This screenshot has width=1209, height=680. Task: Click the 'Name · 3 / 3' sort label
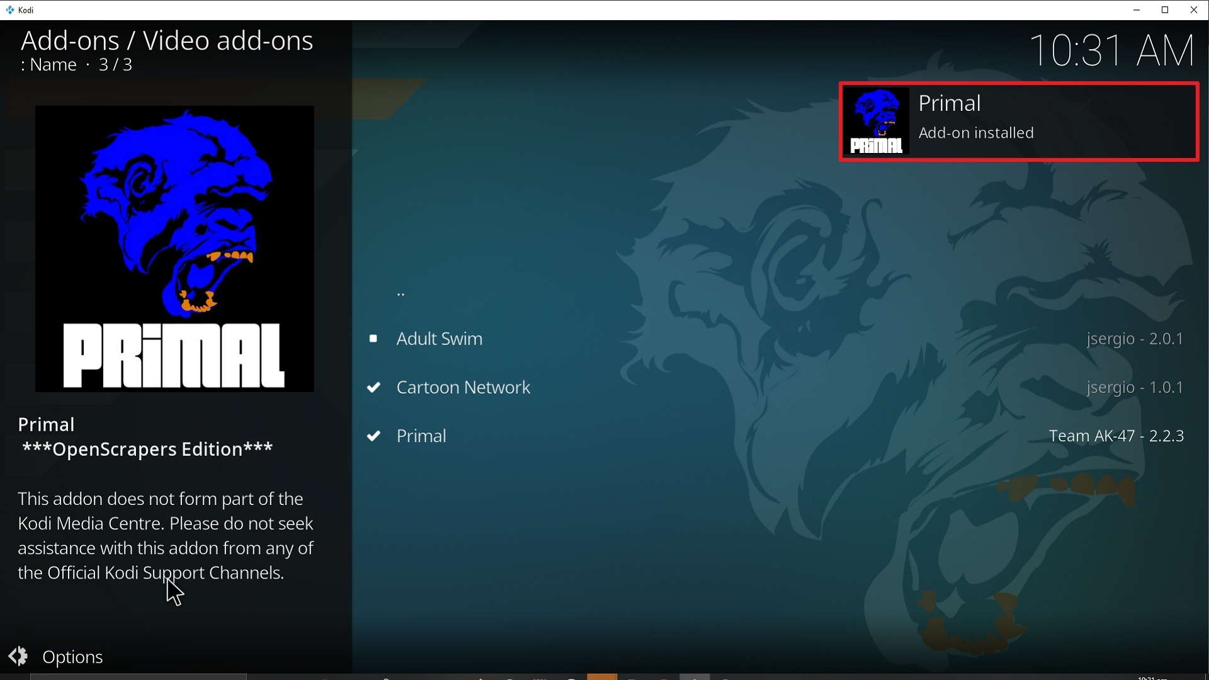tap(77, 65)
